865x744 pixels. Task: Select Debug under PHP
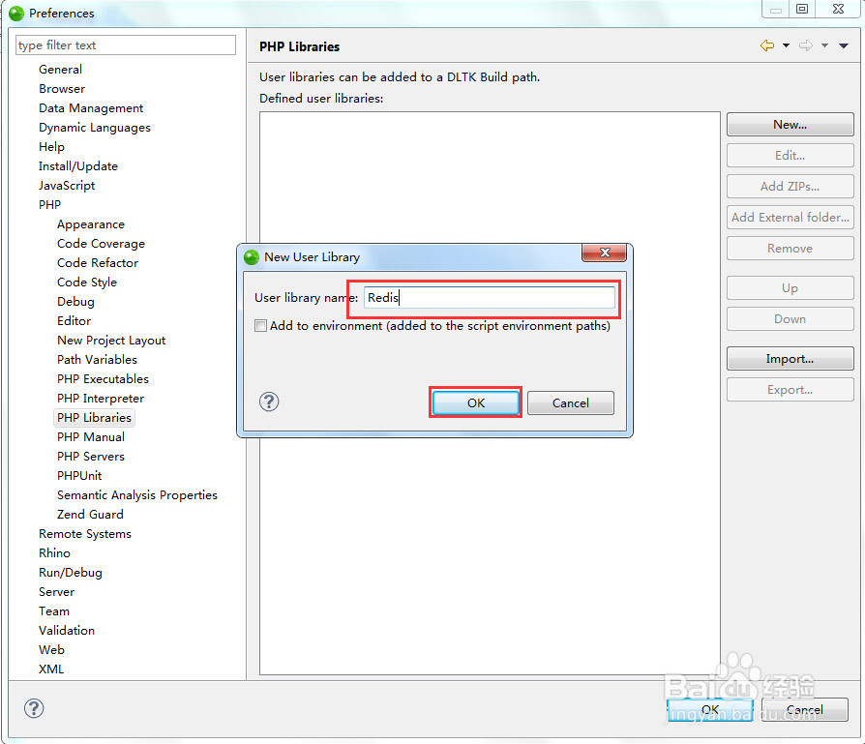(x=75, y=302)
